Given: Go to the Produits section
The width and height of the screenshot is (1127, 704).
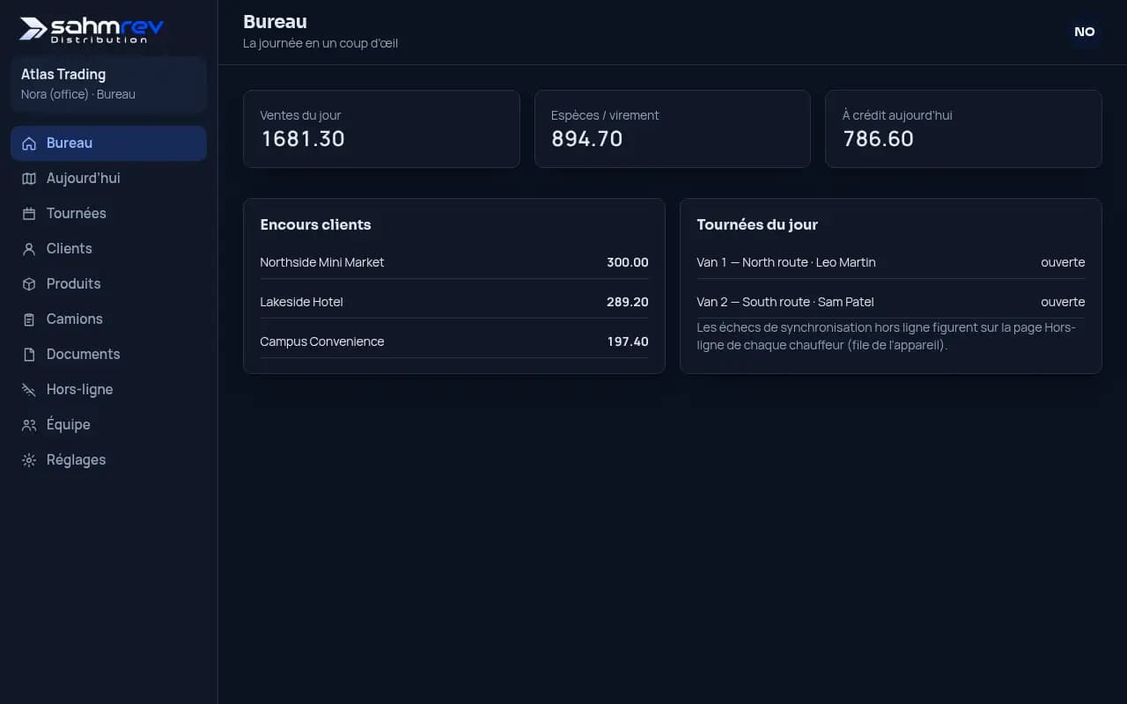Looking at the screenshot, I should tap(108, 284).
